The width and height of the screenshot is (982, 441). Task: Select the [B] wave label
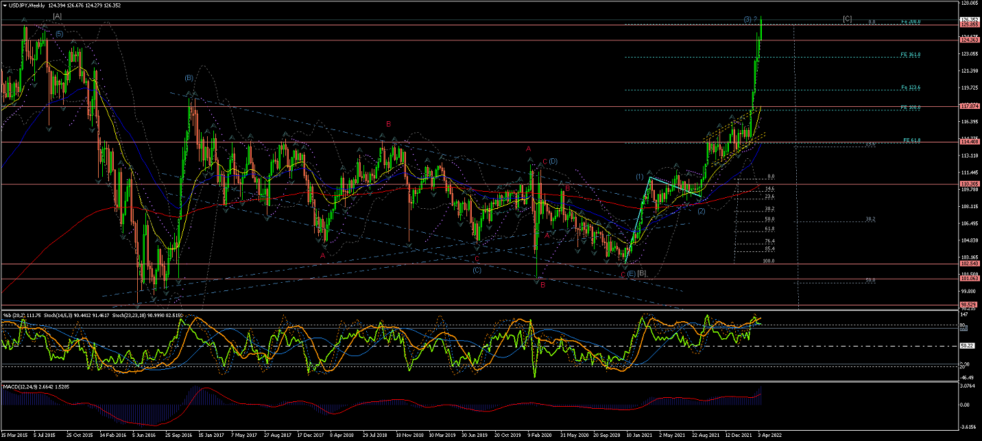(642, 273)
